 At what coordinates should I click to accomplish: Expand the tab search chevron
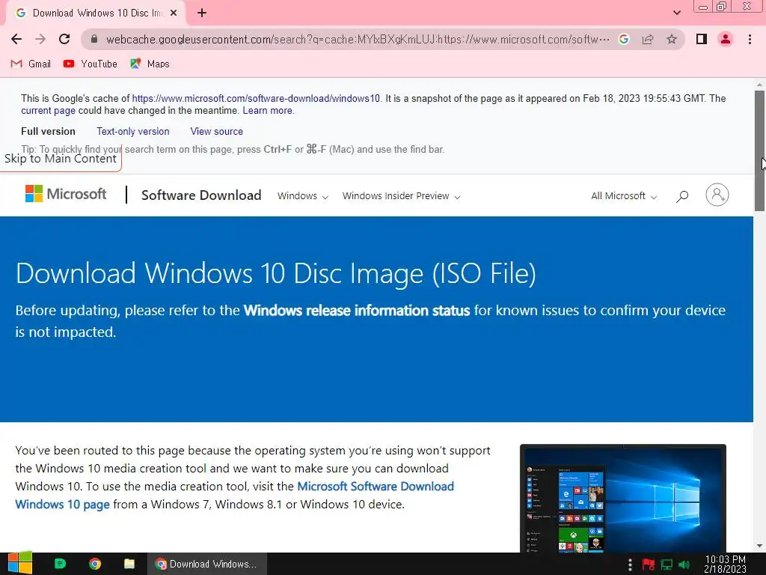tap(677, 13)
